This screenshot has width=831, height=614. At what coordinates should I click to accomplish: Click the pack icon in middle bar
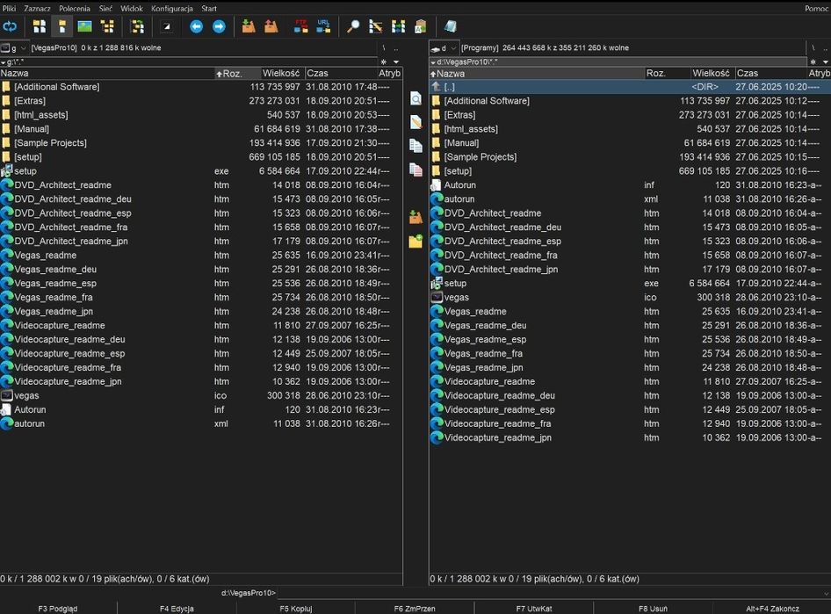click(x=416, y=217)
